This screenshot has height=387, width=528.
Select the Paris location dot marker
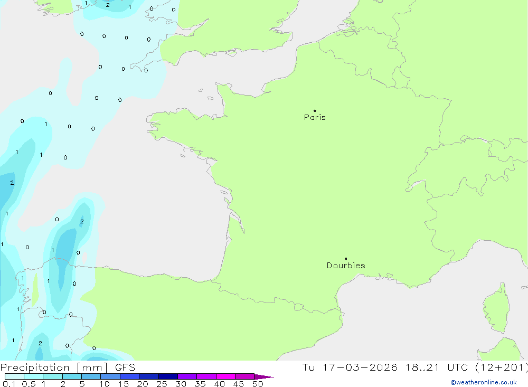point(315,110)
